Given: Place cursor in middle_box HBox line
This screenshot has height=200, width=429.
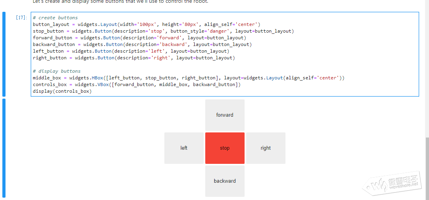Looking at the screenshot, I should coord(188,78).
